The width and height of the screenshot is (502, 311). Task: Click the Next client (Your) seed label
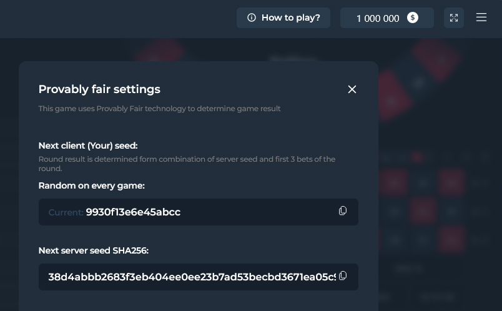[88, 146]
